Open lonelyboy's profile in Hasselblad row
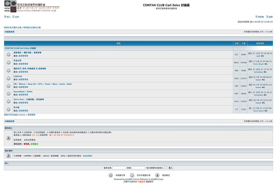This screenshot has height=183, width=277. tap(258, 95)
